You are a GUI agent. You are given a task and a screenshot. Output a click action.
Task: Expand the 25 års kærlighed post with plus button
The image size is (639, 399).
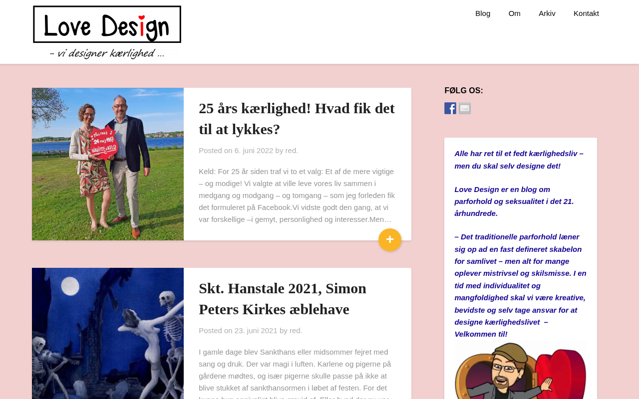pyautogui.click(x=390, y=240)
